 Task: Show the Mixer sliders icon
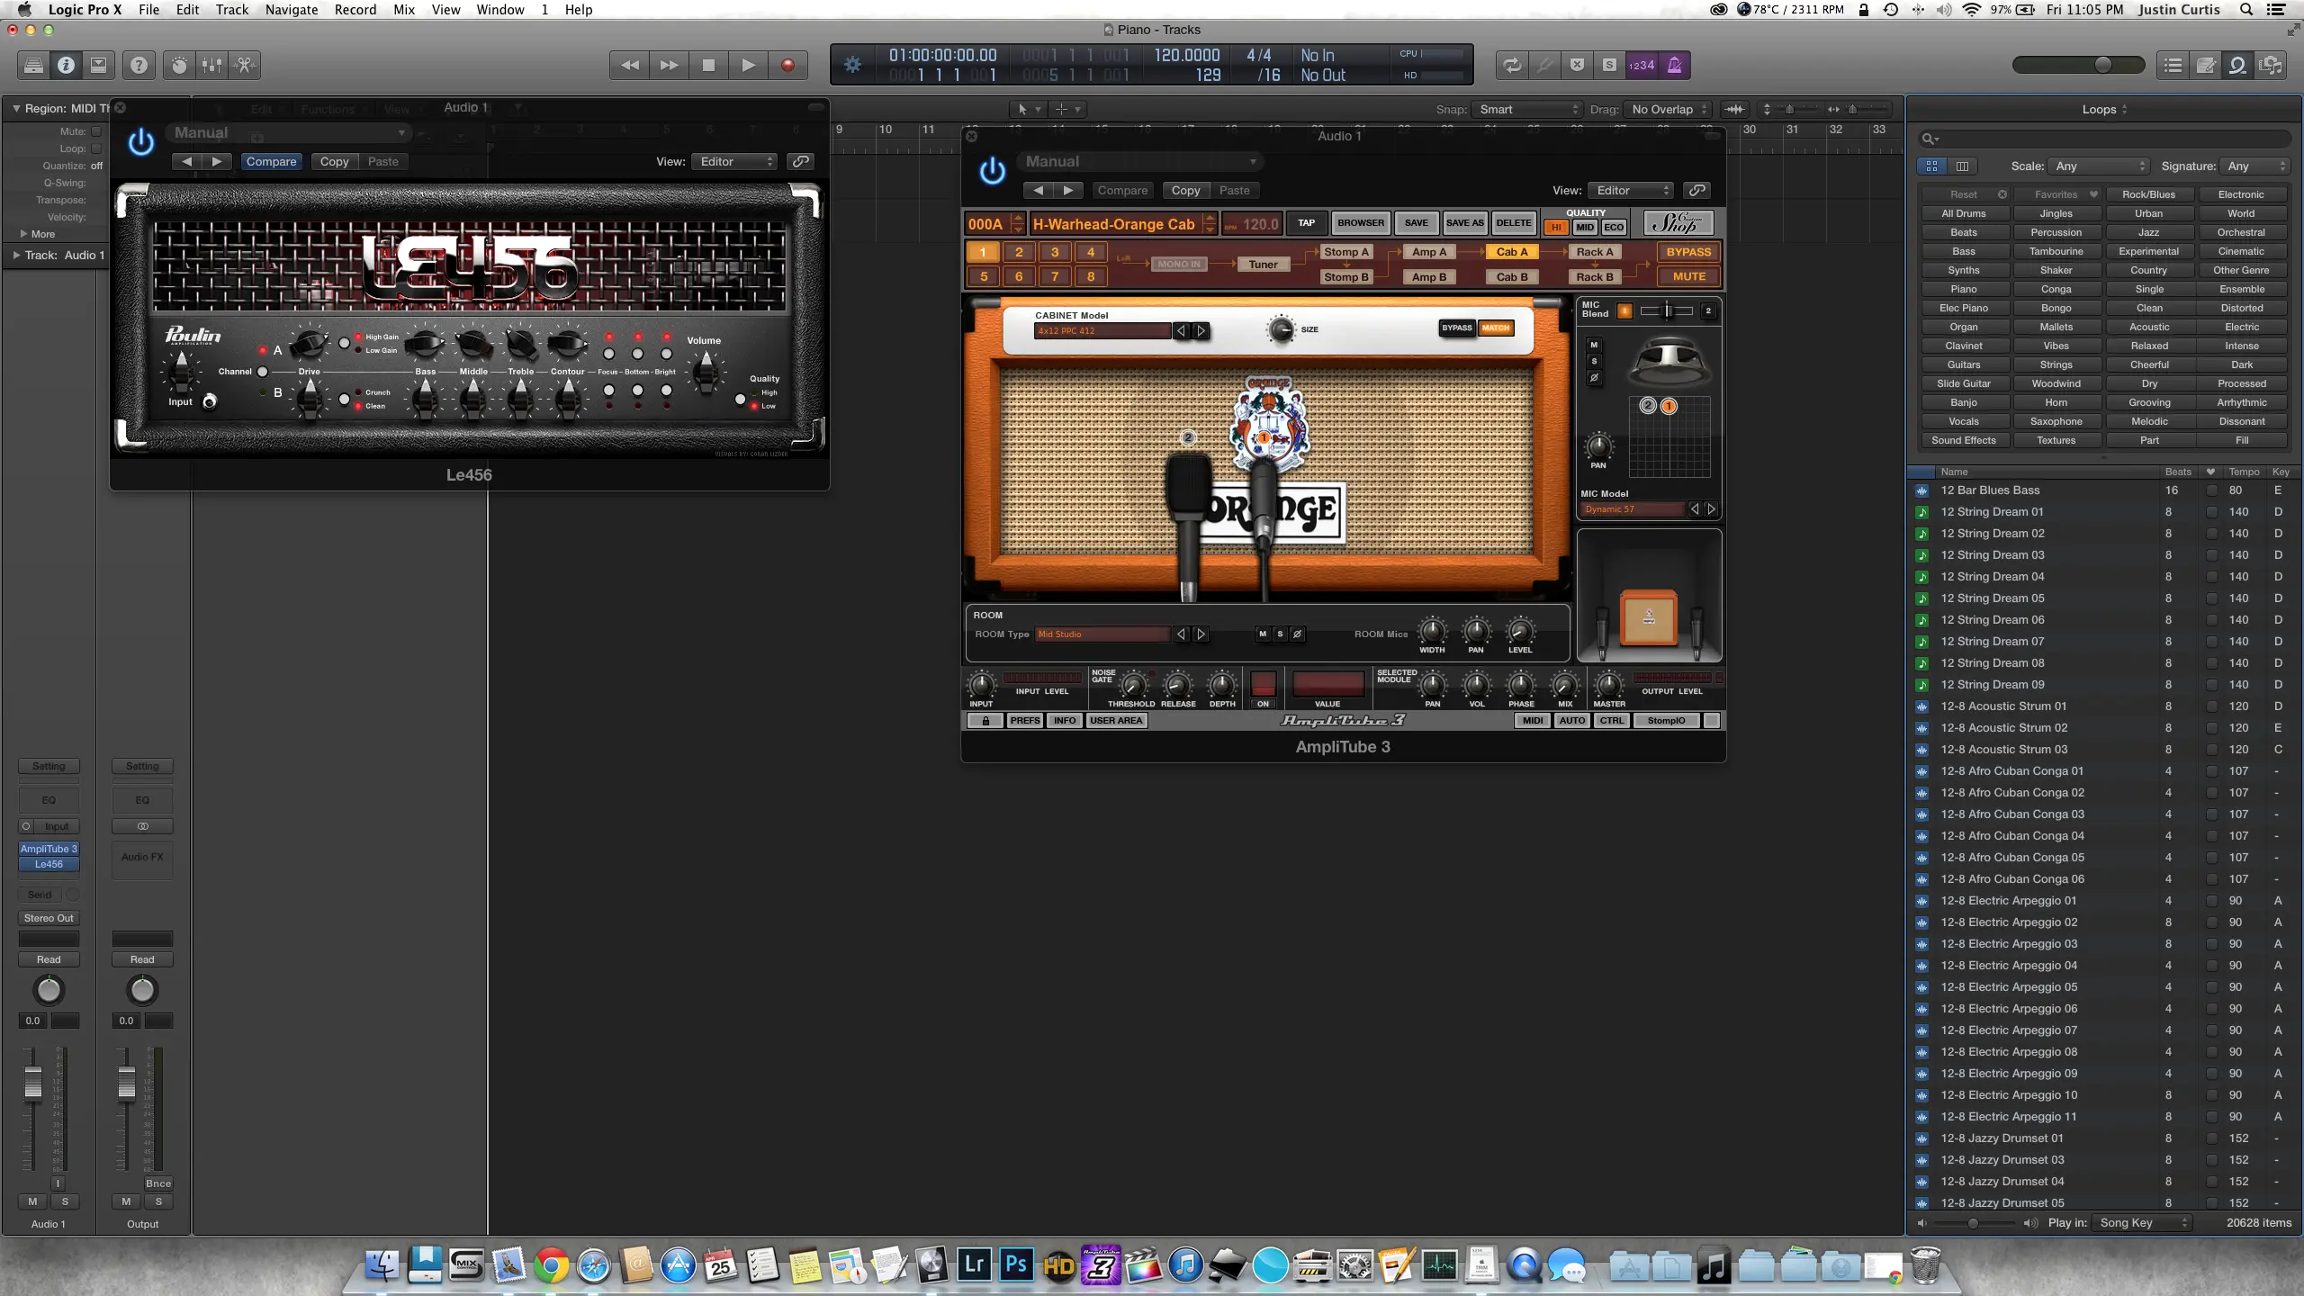[x=212, y=65]
